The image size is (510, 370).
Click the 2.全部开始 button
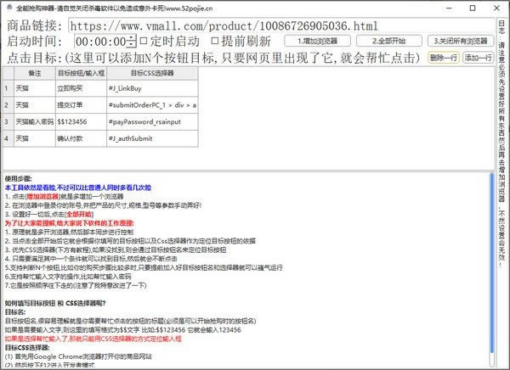pos(389,41)
